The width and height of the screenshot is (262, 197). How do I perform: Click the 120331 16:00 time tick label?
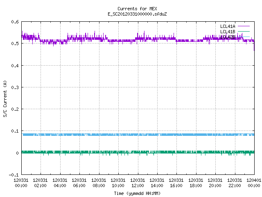[176, 183]
